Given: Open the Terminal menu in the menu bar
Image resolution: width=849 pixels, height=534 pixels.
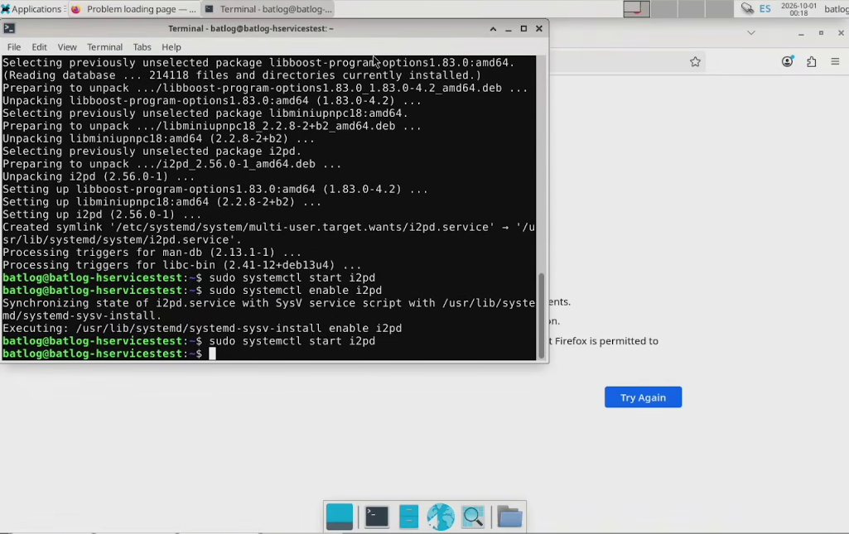Looking at the screenshot, I should (104, 47).
